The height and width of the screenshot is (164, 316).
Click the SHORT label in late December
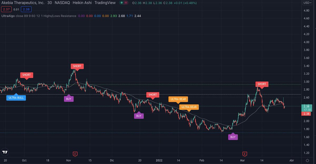(x=152, y=95)
